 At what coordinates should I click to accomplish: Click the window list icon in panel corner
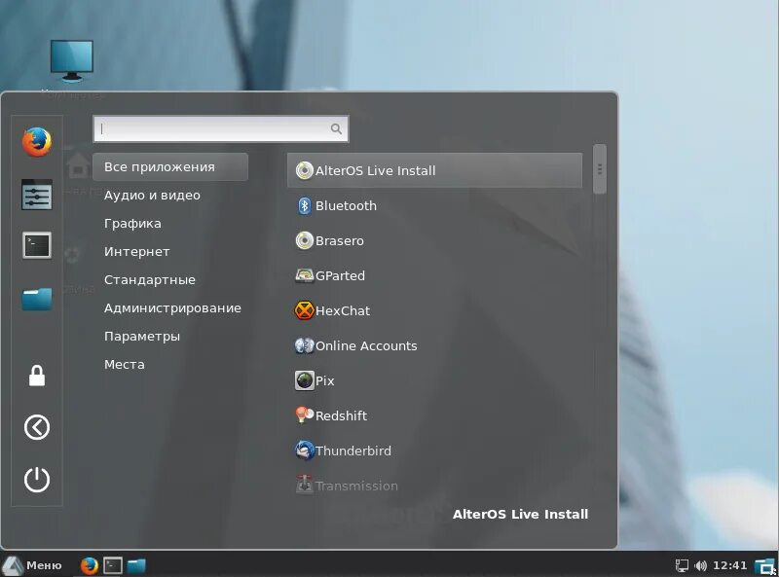765,566
